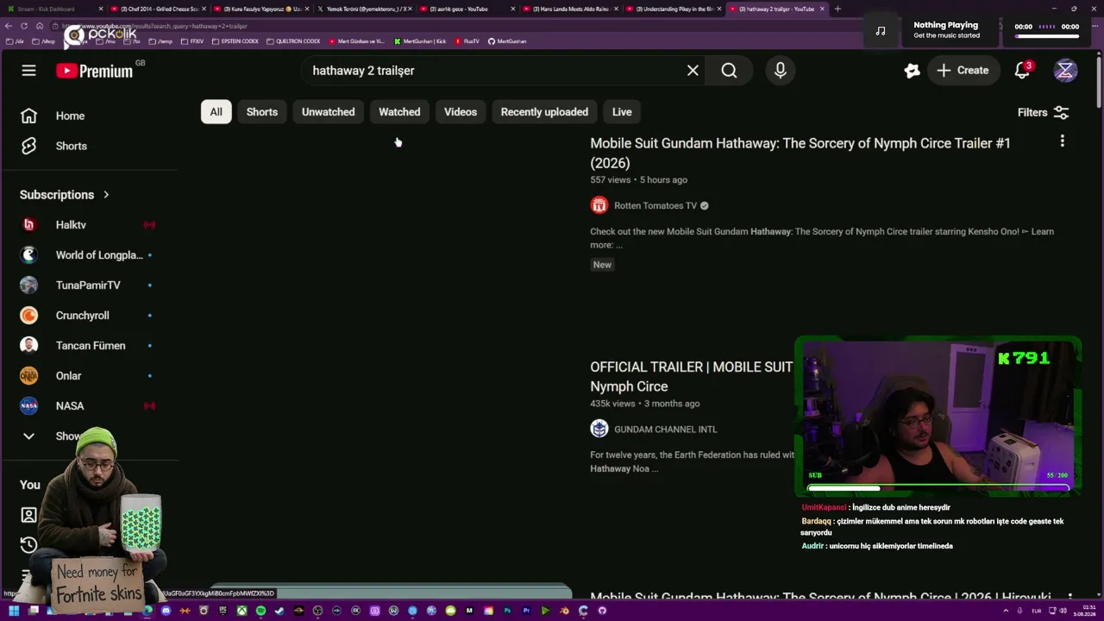1104x621 pixels.
Task: Switch to Understanding Pikey tab
Action: (x=674, y=9)
